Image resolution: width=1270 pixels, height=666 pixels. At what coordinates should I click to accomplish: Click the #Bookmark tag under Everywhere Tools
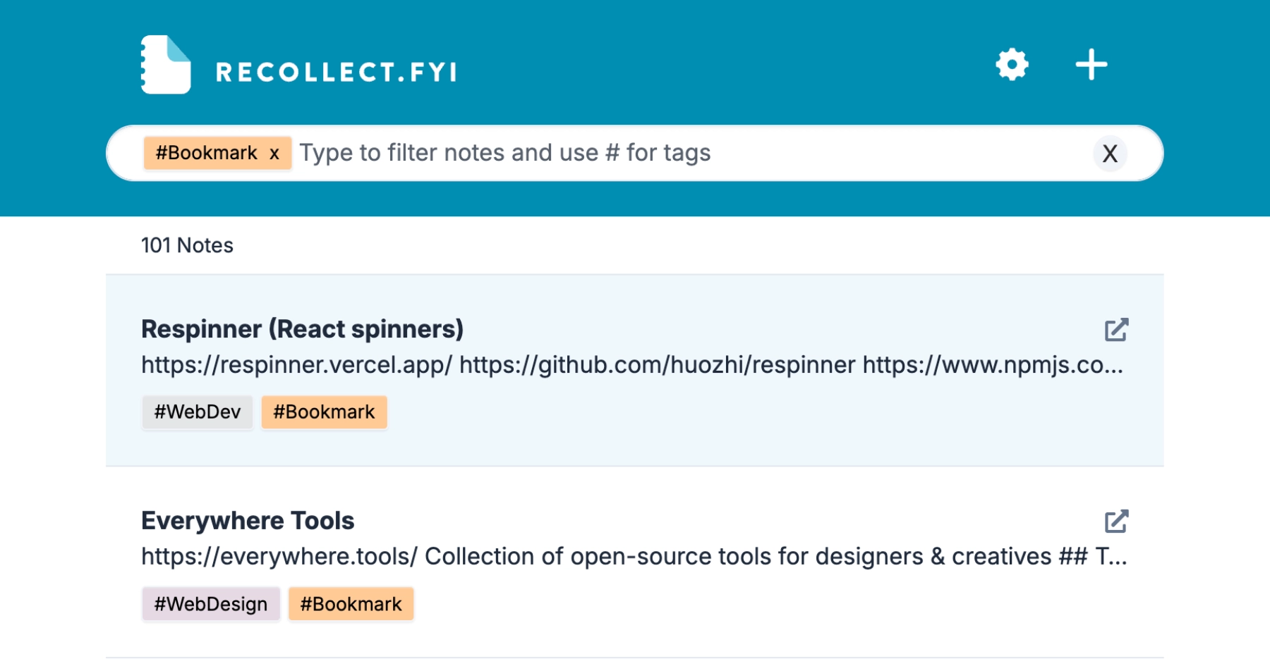coord(351,604)
